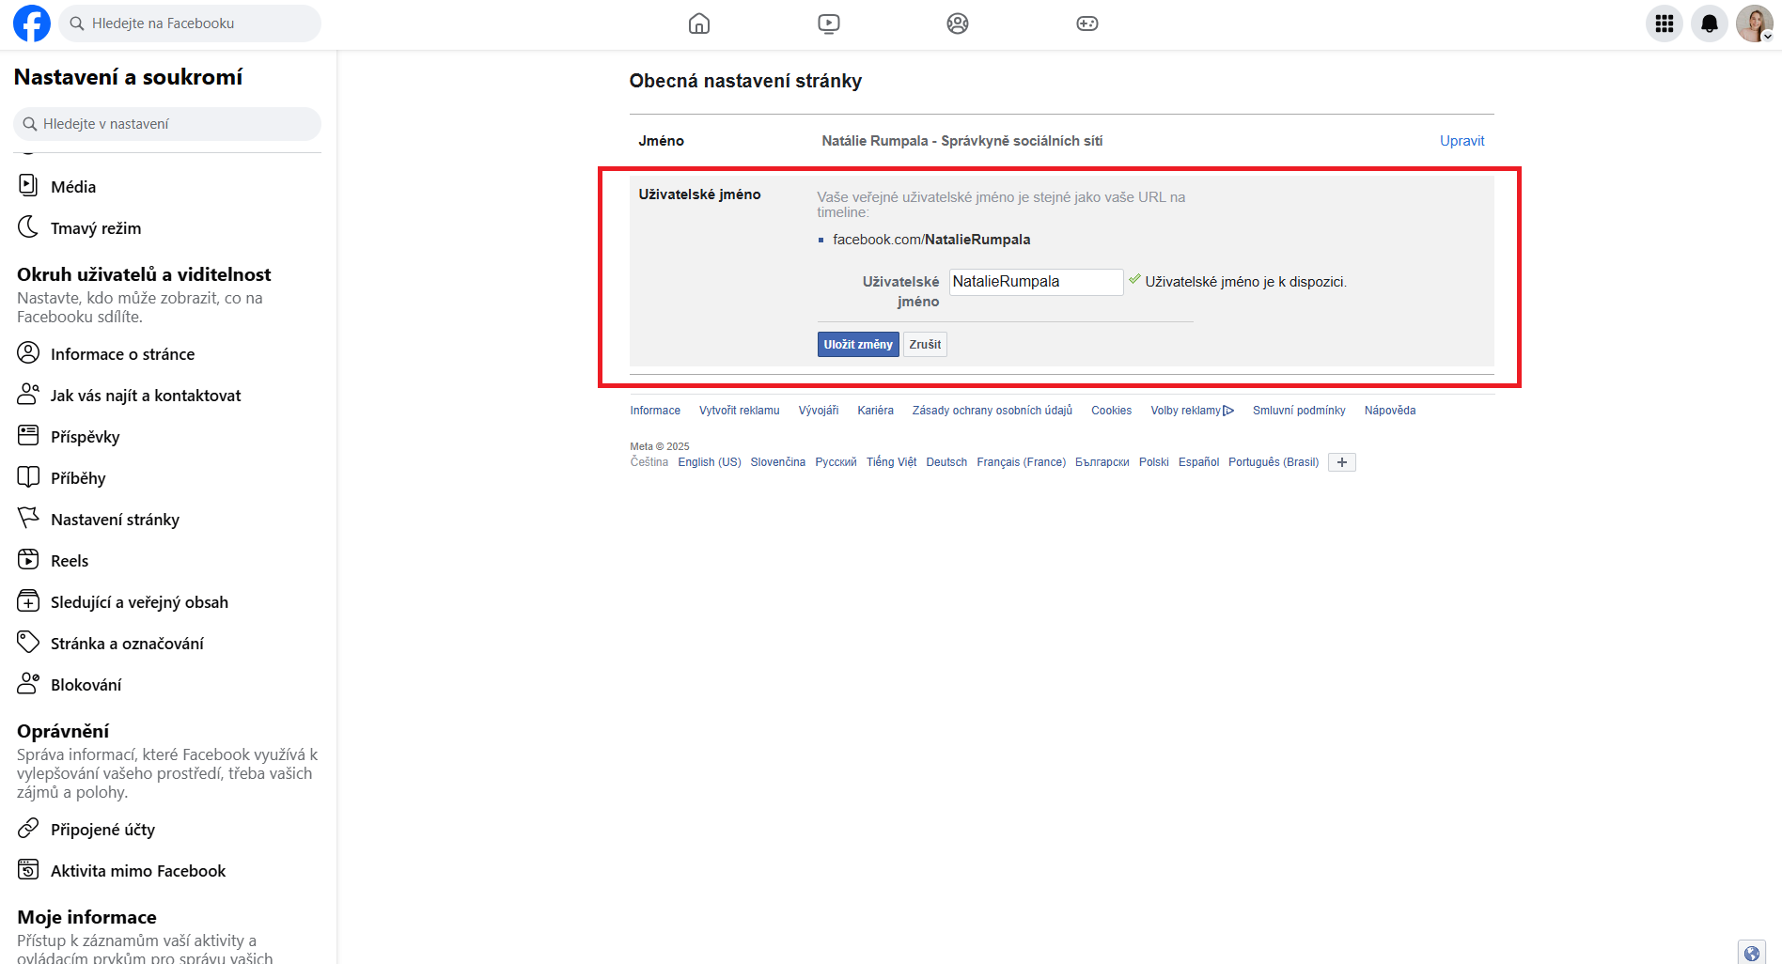Image resolution: width=1782 pixels, height=964 pixels.
Task: Click Upravit link next to Jméno
Action: tap(1462, 141)
